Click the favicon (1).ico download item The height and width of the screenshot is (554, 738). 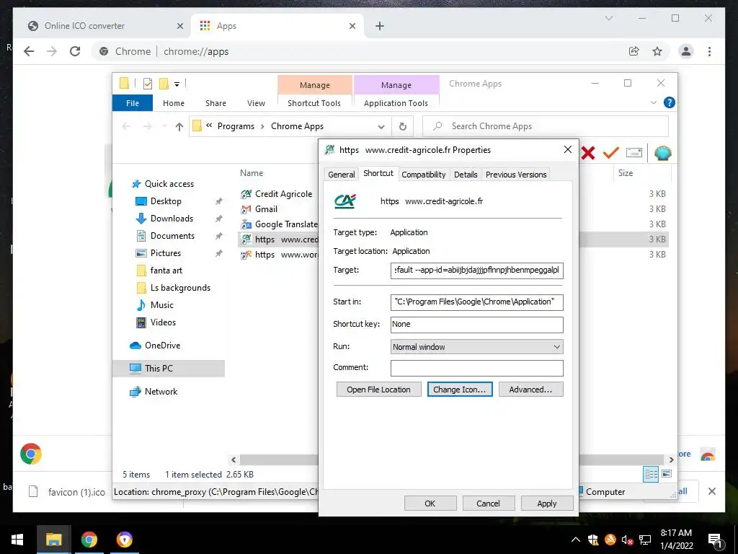click(x=67, y=492)
